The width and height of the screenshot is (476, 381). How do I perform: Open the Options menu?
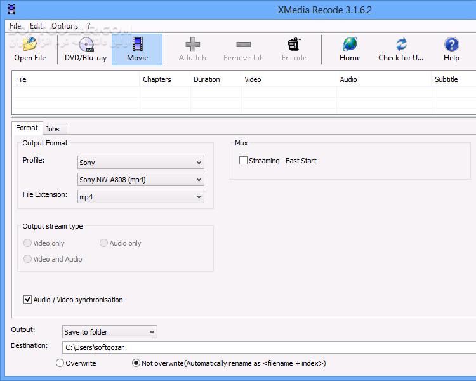click(x=65, y=26)
